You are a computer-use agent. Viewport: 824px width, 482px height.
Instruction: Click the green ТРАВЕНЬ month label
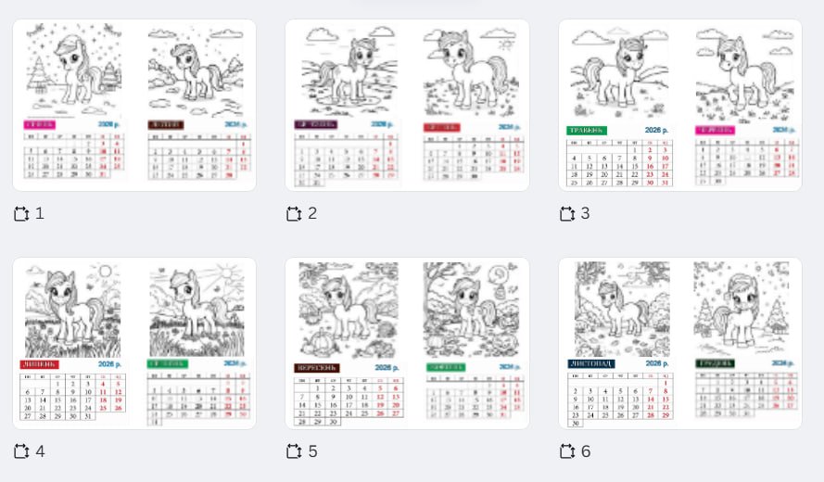[x=587, y=131]
